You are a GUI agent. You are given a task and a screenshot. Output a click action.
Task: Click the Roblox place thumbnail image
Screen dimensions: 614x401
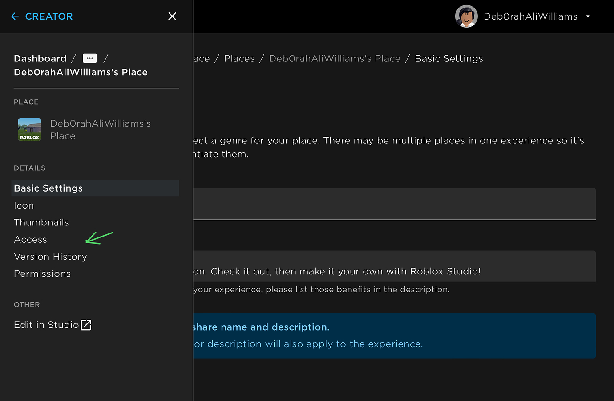coord(29,130)
